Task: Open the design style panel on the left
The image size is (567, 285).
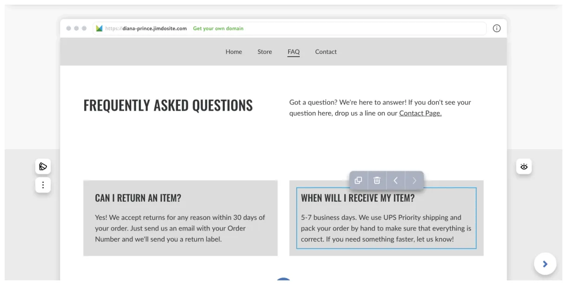Action: point(42,166)
